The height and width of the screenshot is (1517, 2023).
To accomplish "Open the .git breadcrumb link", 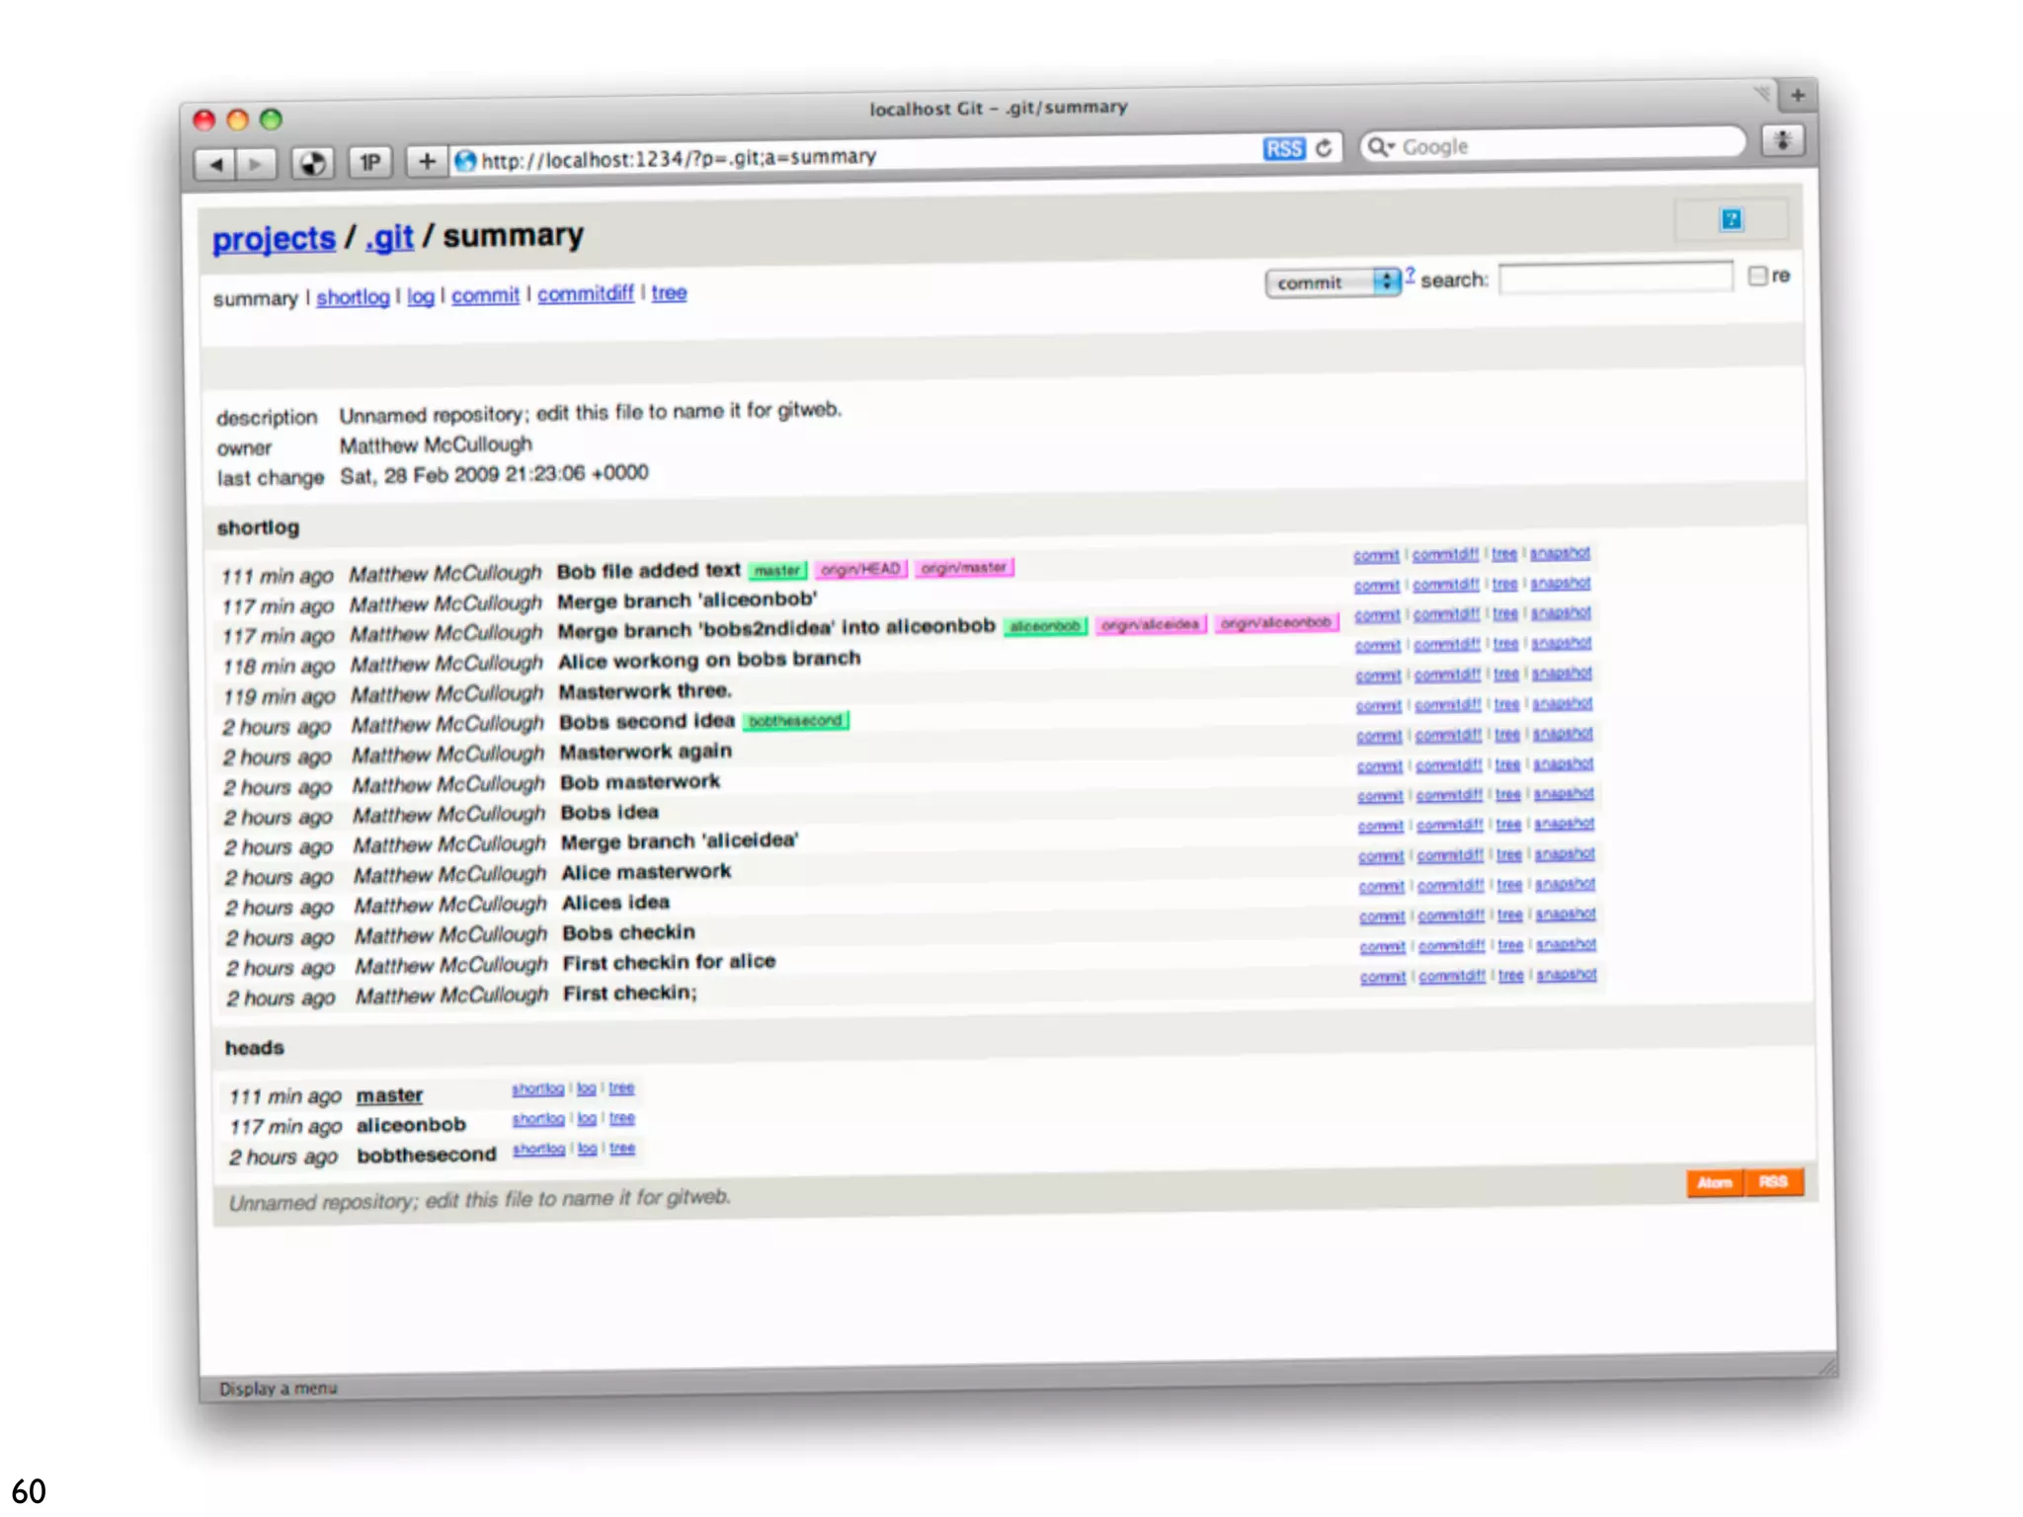I will [389, 237].
